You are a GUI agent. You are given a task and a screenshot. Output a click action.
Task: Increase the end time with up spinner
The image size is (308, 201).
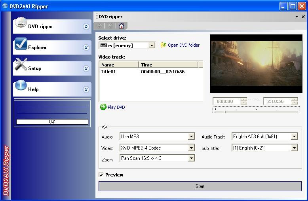click(294, 100)
